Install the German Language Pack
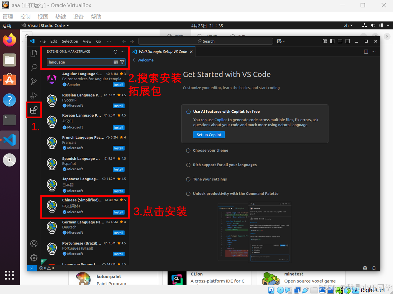The height and width of the screenshot is (294, 393). pos(119,233)
